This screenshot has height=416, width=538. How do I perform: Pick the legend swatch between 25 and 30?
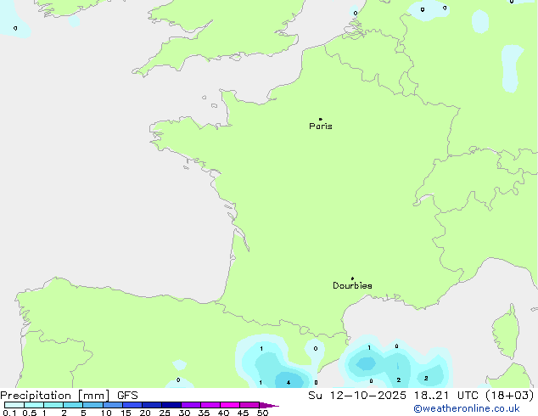tap(171, 405)
